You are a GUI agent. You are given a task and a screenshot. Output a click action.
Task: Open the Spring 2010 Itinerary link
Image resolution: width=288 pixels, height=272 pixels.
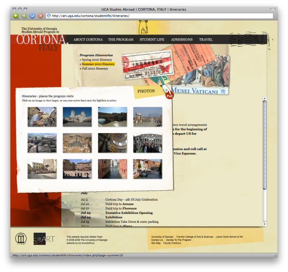point(97,59)
